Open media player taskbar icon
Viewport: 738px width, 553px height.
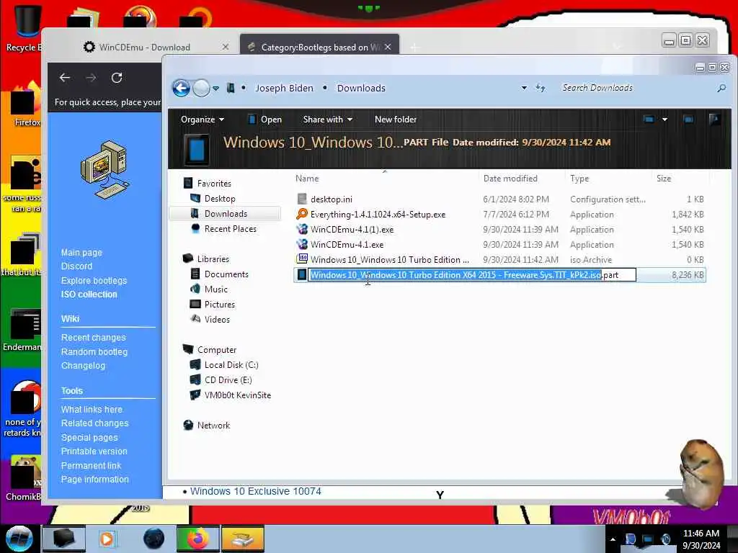coord(107,539)
